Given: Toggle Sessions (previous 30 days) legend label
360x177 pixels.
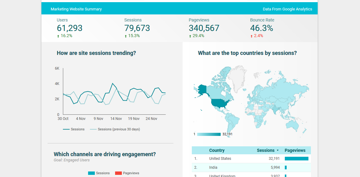Looking at the screenshot, I should pyautogui.click(x=118, y=129).
